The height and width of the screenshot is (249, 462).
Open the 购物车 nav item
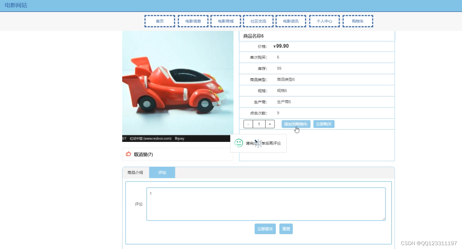[358, 21]
